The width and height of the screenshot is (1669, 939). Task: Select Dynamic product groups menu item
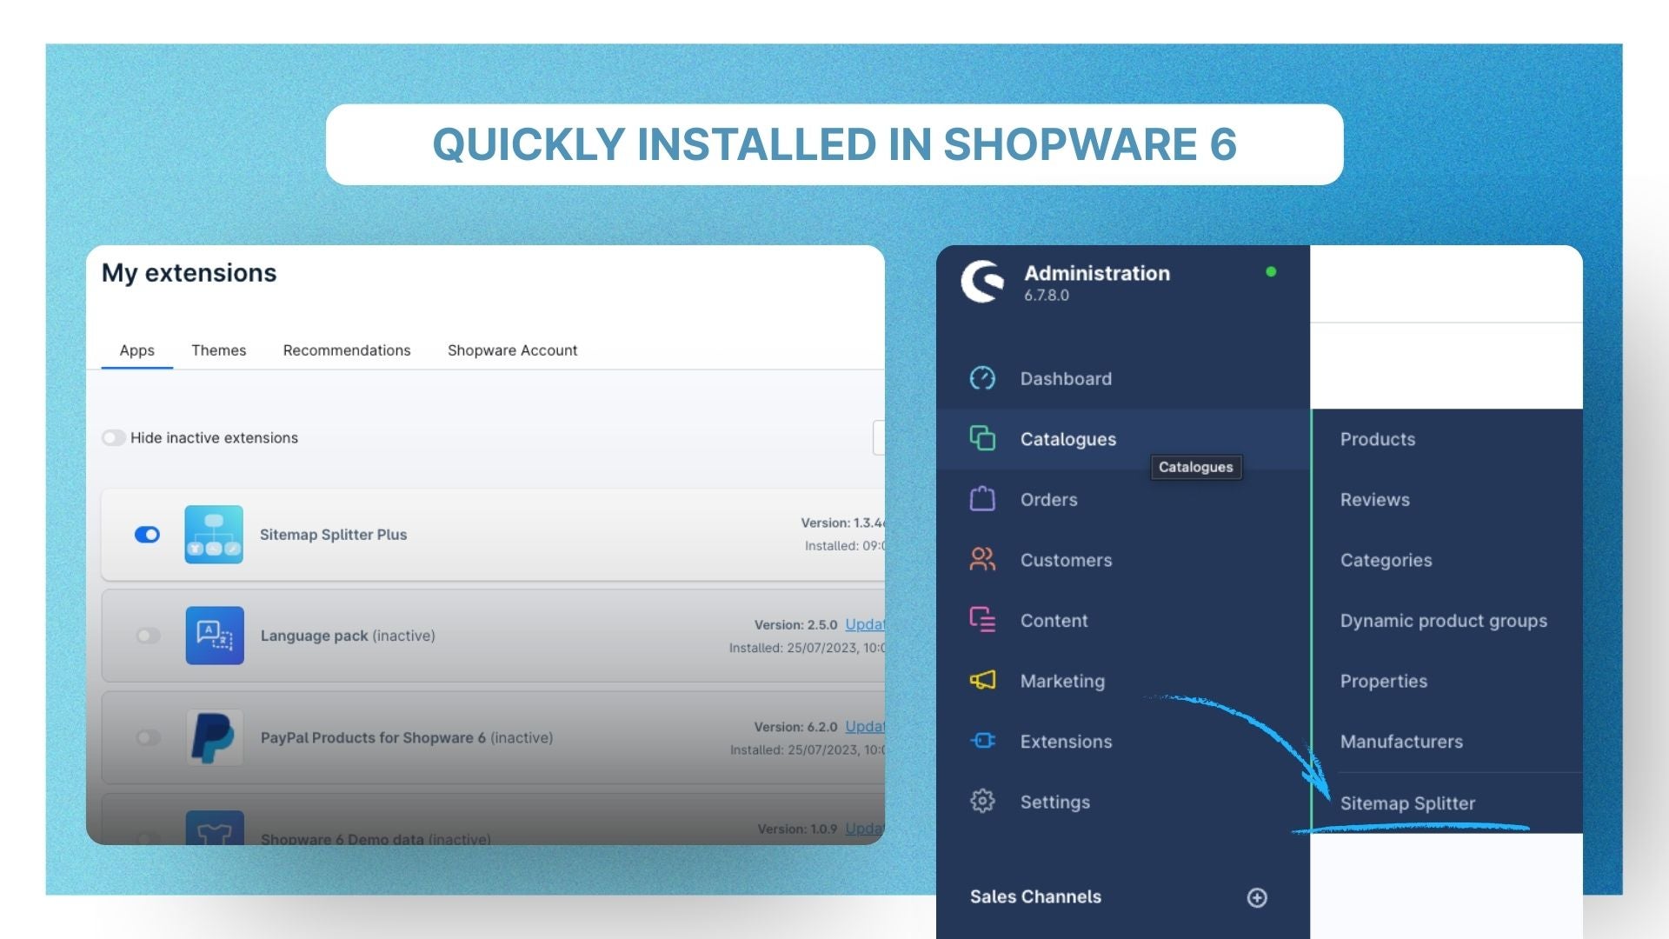point(1443,621)
